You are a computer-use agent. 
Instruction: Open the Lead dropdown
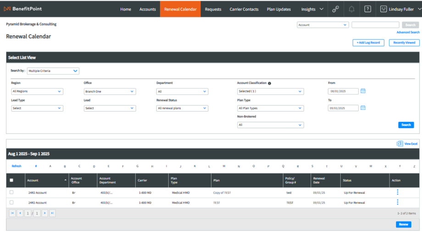[110, 108]
